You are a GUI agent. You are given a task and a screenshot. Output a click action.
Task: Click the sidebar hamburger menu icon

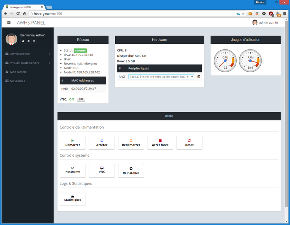[x=9, y=23]
